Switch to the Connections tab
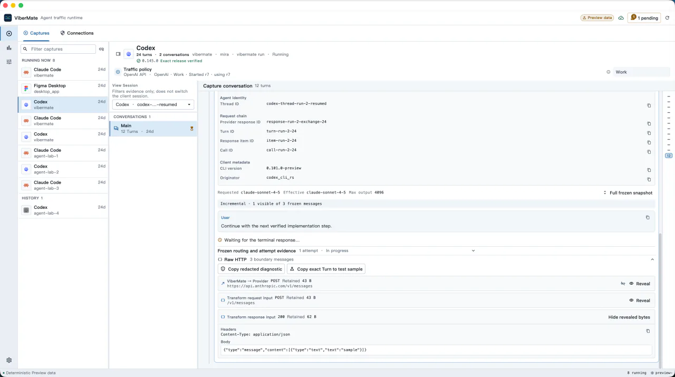This screenshot has height=377, width=675. coord(77,33)
